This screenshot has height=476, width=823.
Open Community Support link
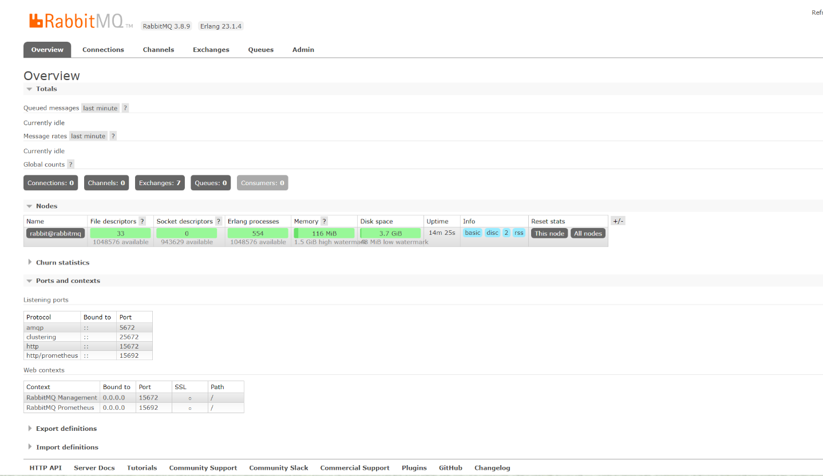tap(203, 468)
